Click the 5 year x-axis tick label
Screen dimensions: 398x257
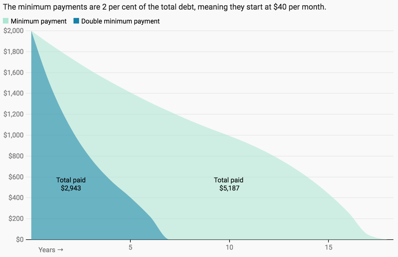(x=130, y=247)
